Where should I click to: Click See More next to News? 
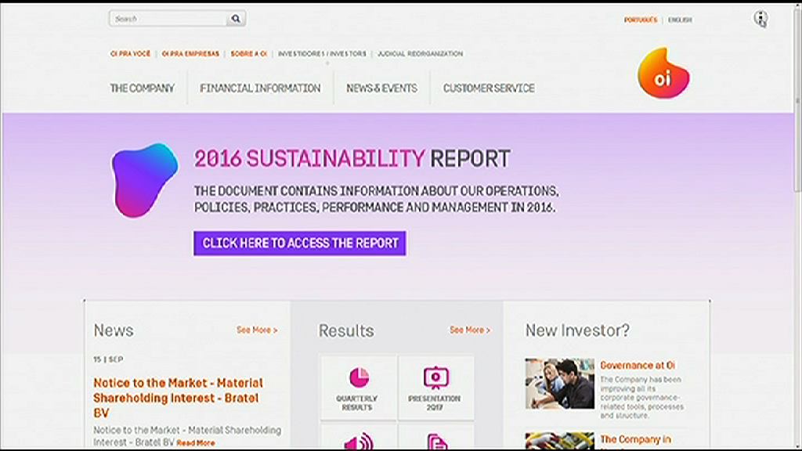[x=257, y=330]
